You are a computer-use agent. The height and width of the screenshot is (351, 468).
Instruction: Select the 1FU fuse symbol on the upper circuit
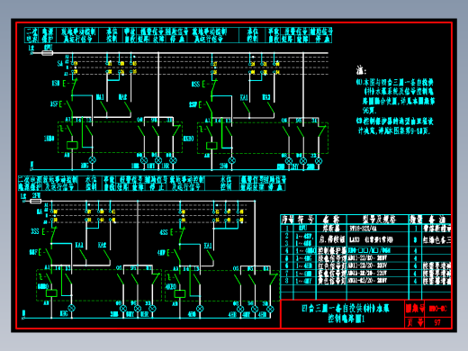pyautogui.click(x=47, y=53)
